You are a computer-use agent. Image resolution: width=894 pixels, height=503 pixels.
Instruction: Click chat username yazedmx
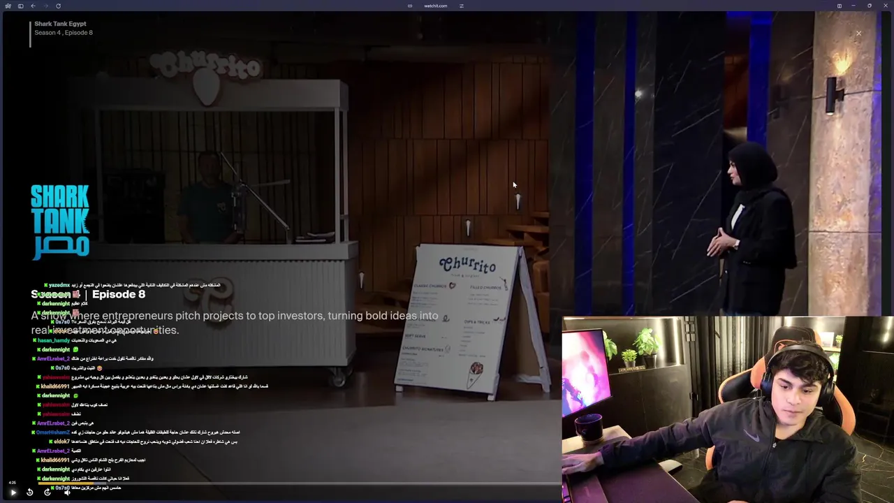click(x=59, y=285)
